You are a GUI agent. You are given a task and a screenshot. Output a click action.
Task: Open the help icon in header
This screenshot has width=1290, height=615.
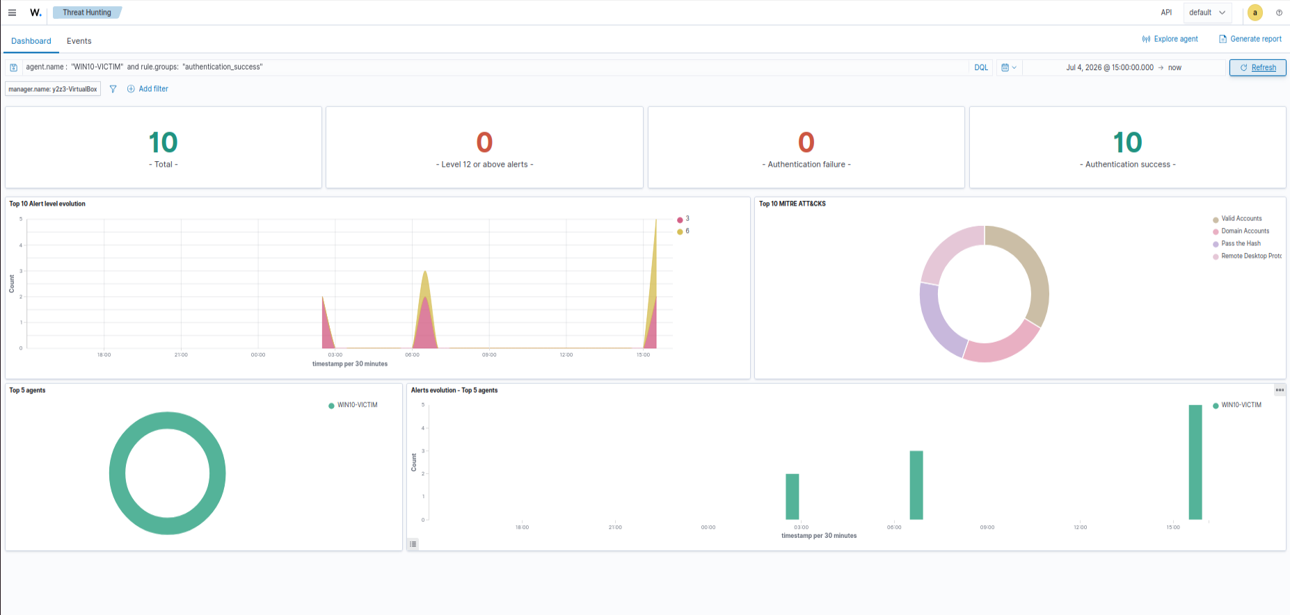click(x=1279, y=13)
